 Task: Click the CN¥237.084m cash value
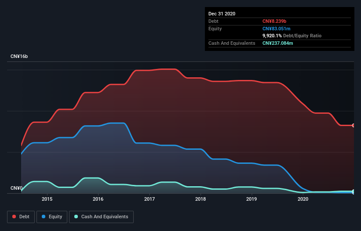pyautogui.click(x=277, y=43)
